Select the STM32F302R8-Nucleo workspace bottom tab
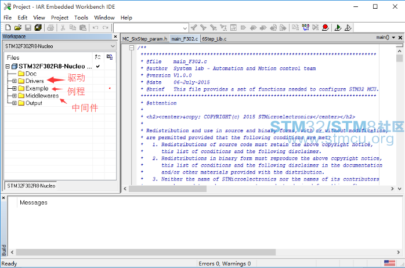Image resolution: width=405 pixels, height=268 pixels. click(x=31, y=186)
